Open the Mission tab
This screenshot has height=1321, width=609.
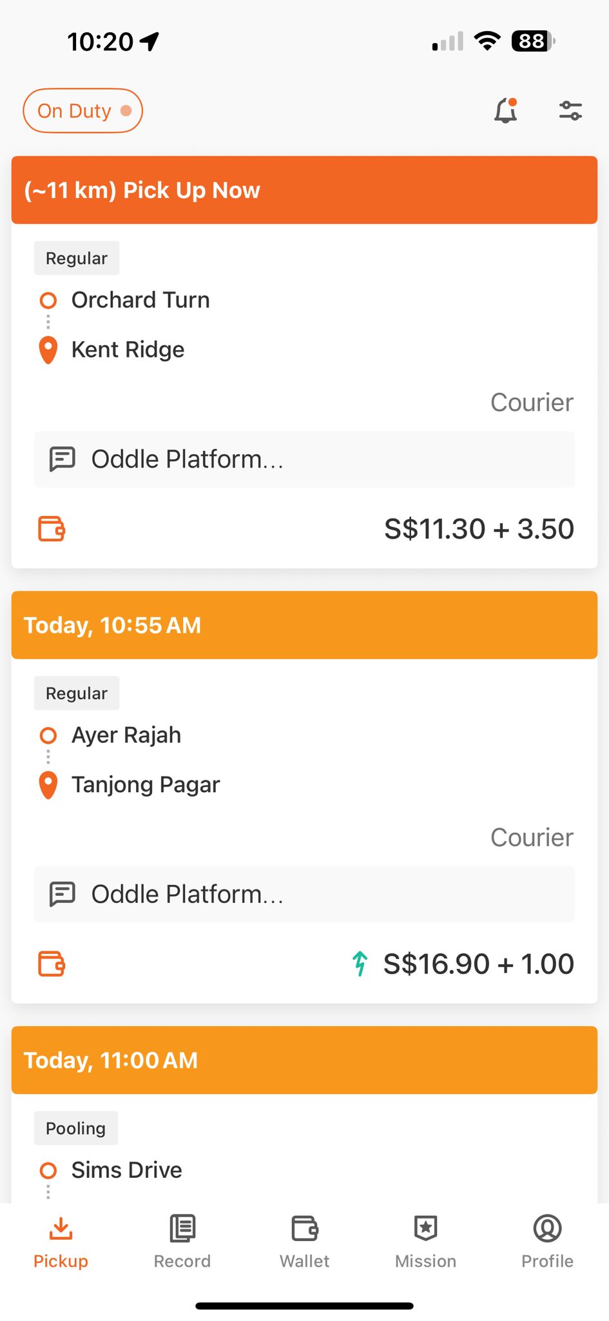(425, 1242)
